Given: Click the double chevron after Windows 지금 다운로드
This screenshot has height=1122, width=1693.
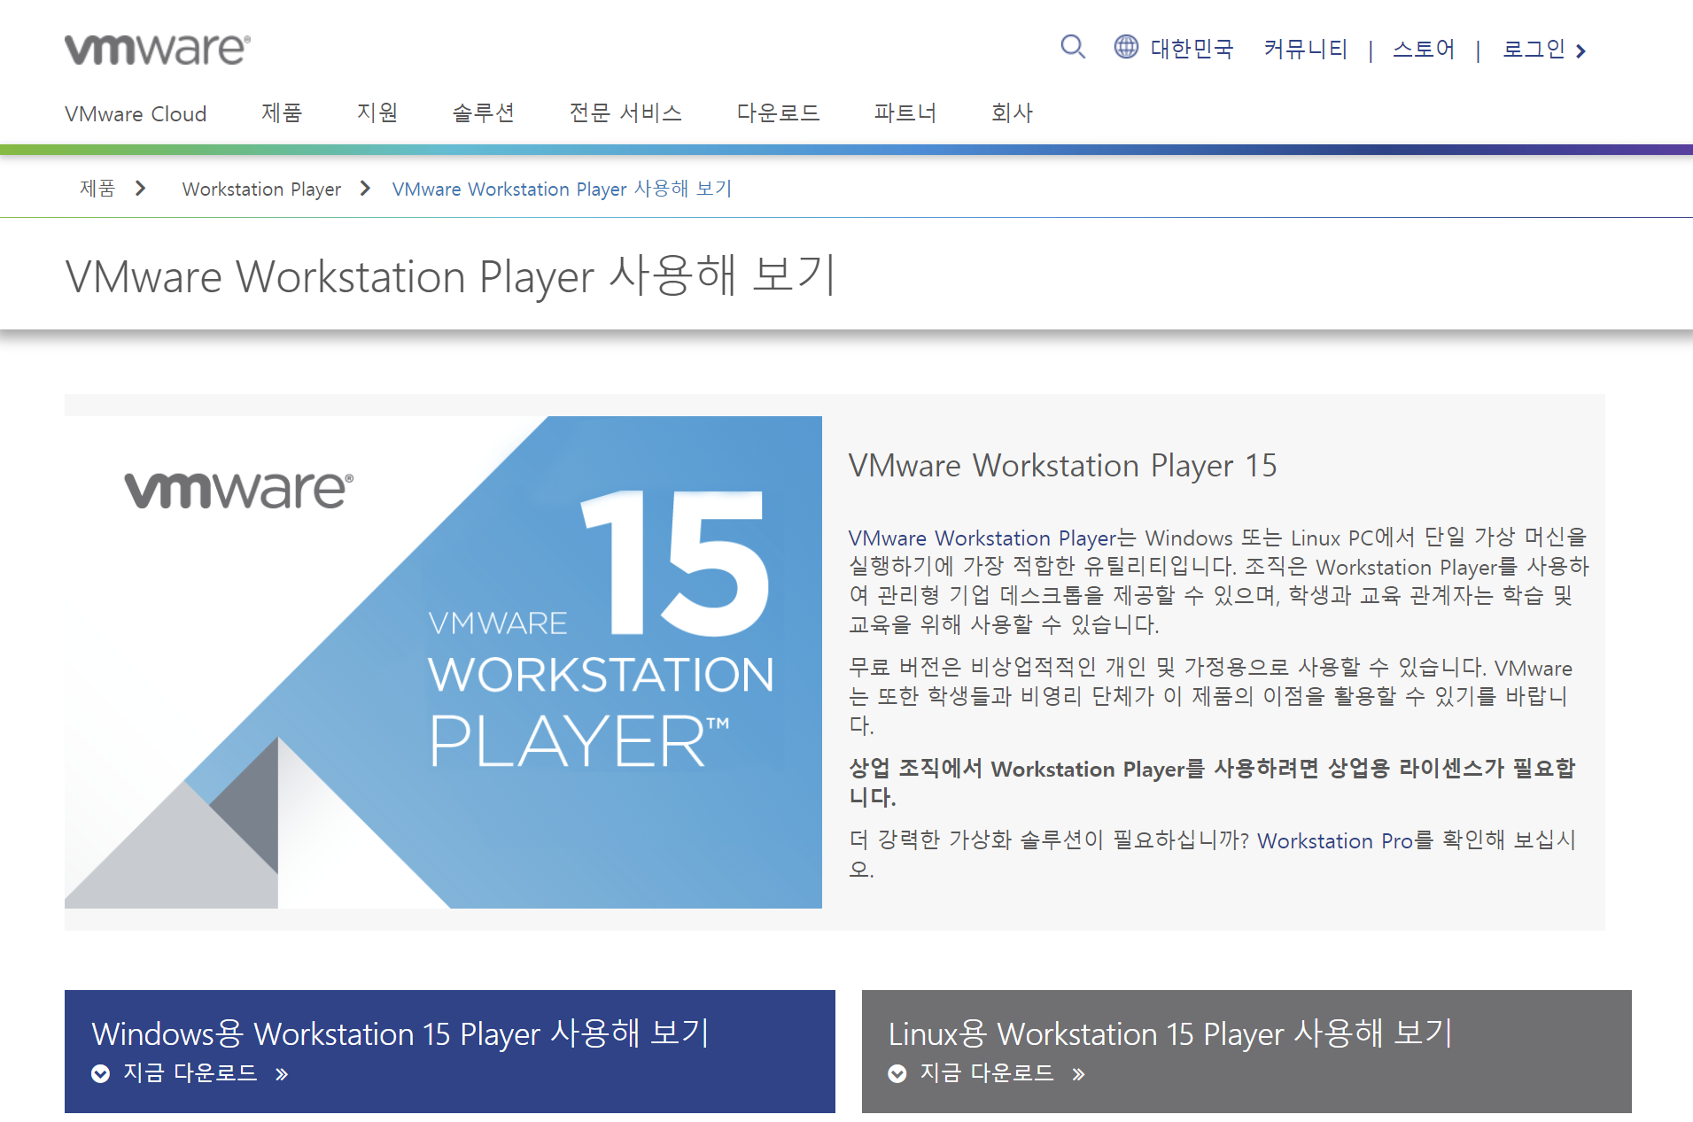Looking at the screenshot, I should coord(282,1074).
